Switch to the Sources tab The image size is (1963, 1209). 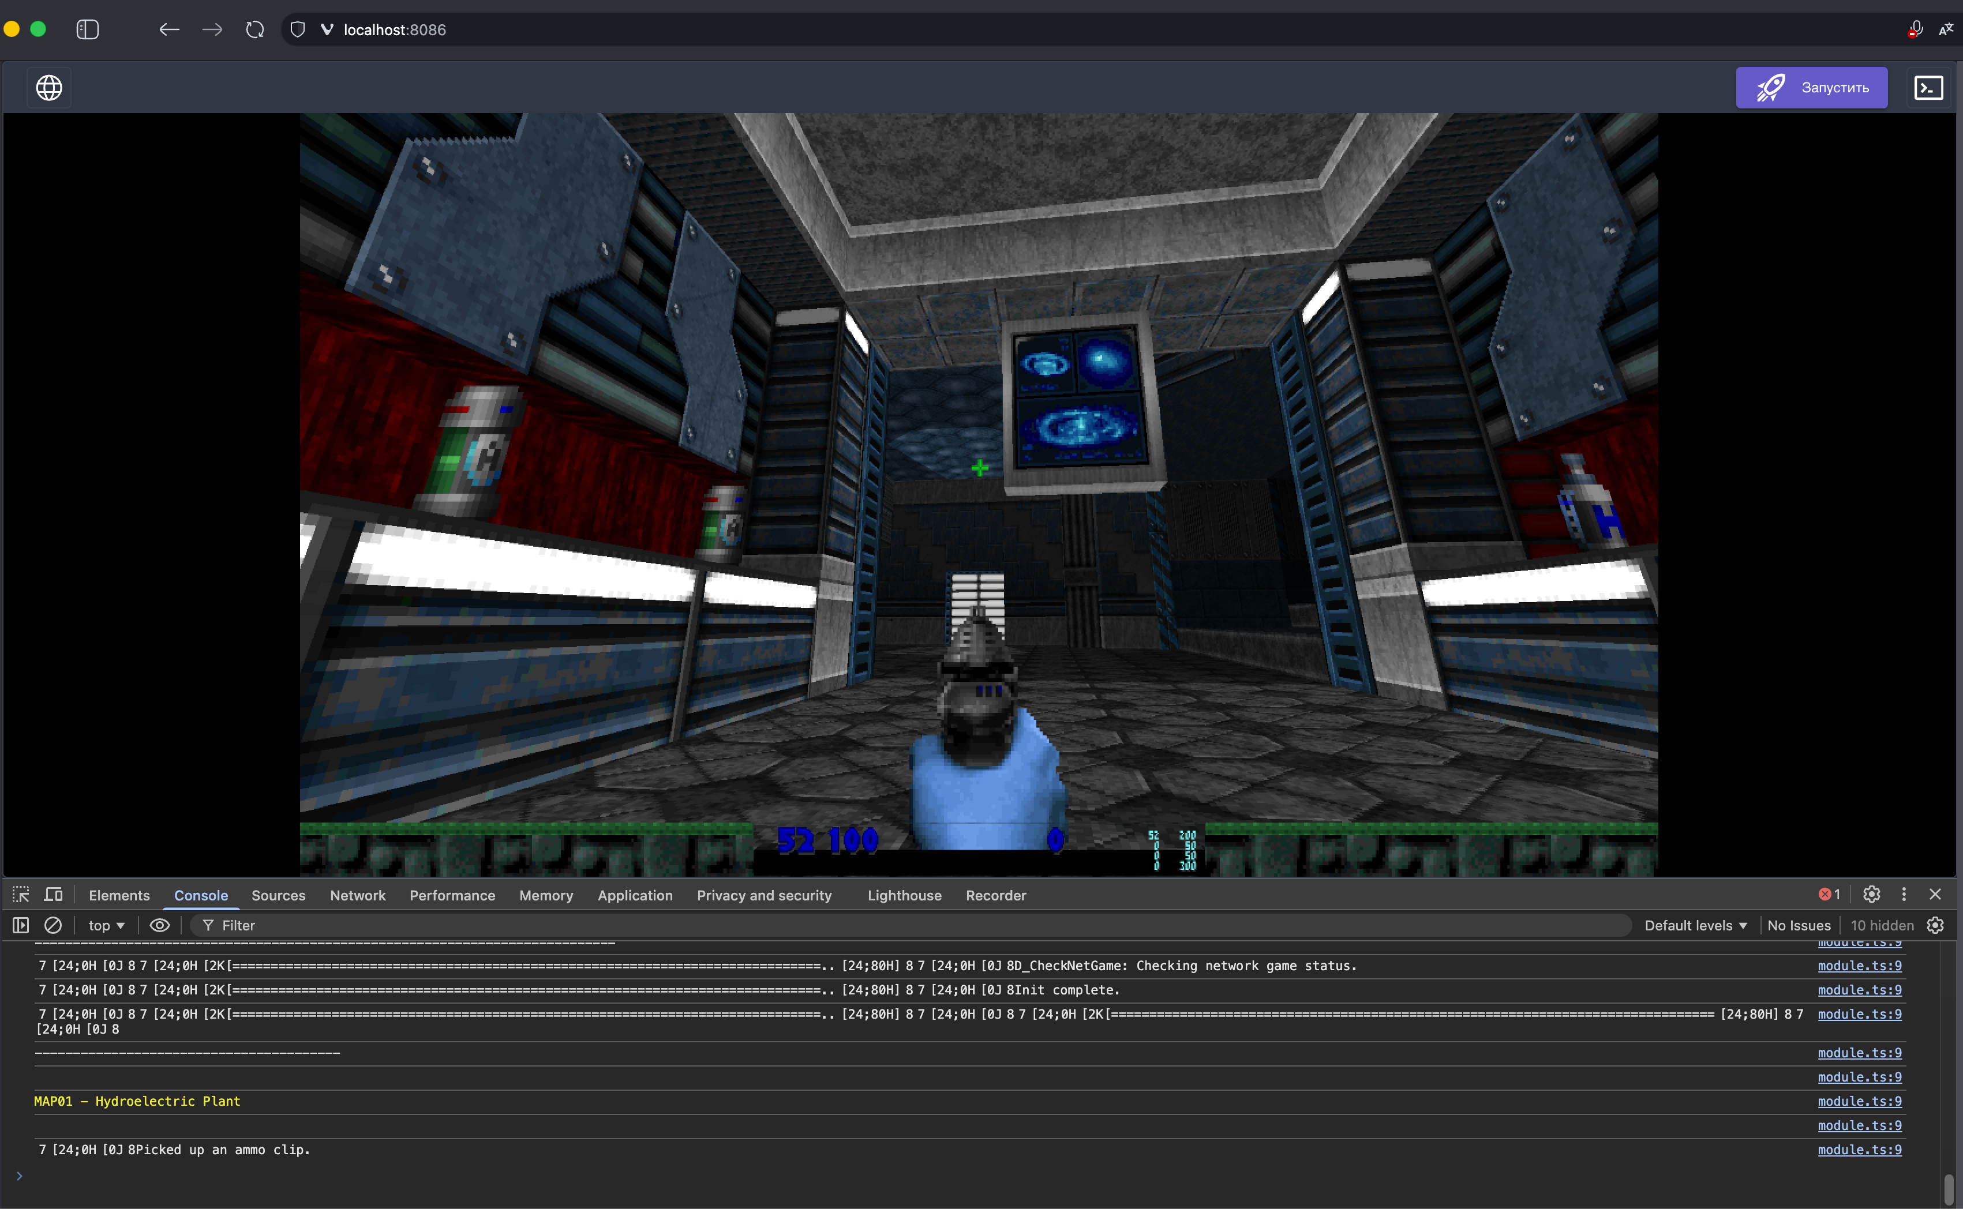point(278,896)
